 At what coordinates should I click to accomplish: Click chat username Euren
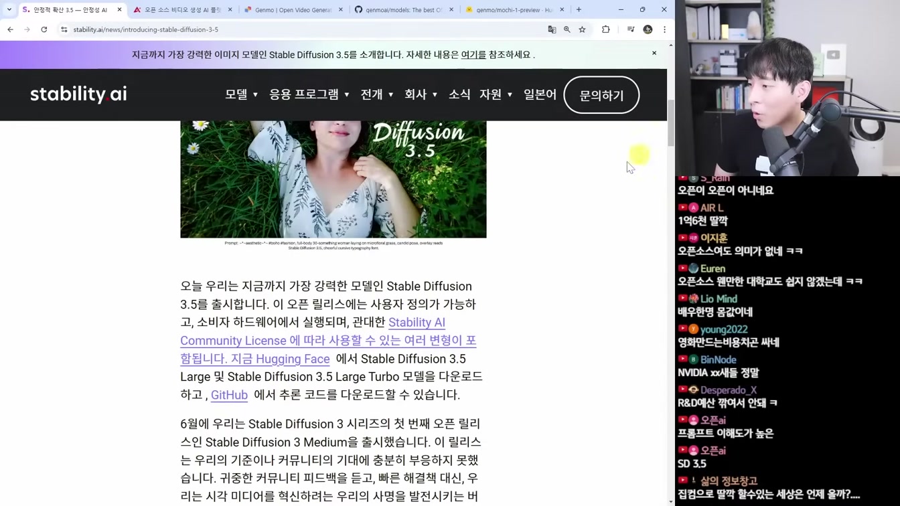712,268
